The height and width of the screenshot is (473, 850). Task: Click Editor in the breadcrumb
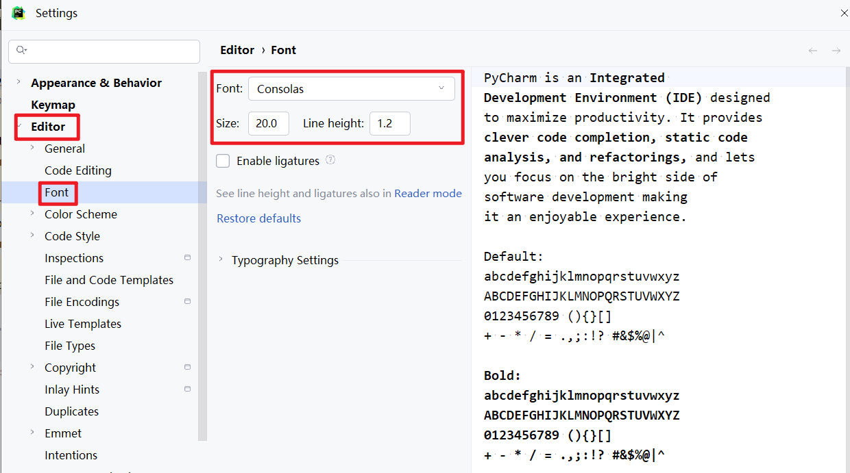(x=237, y=50)
